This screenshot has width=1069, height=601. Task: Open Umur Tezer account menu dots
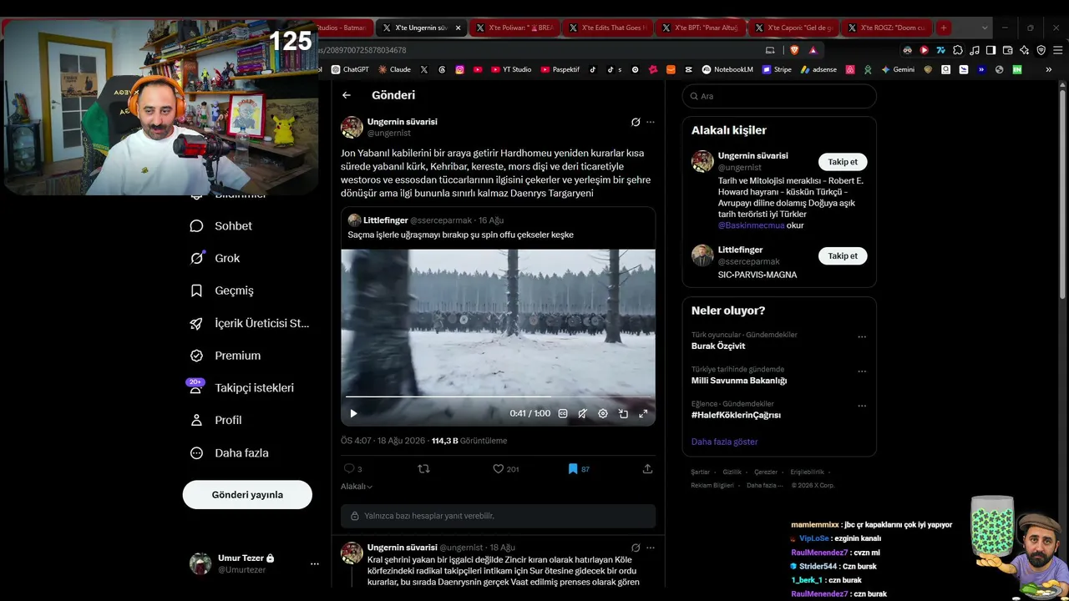tap(315, 564)
